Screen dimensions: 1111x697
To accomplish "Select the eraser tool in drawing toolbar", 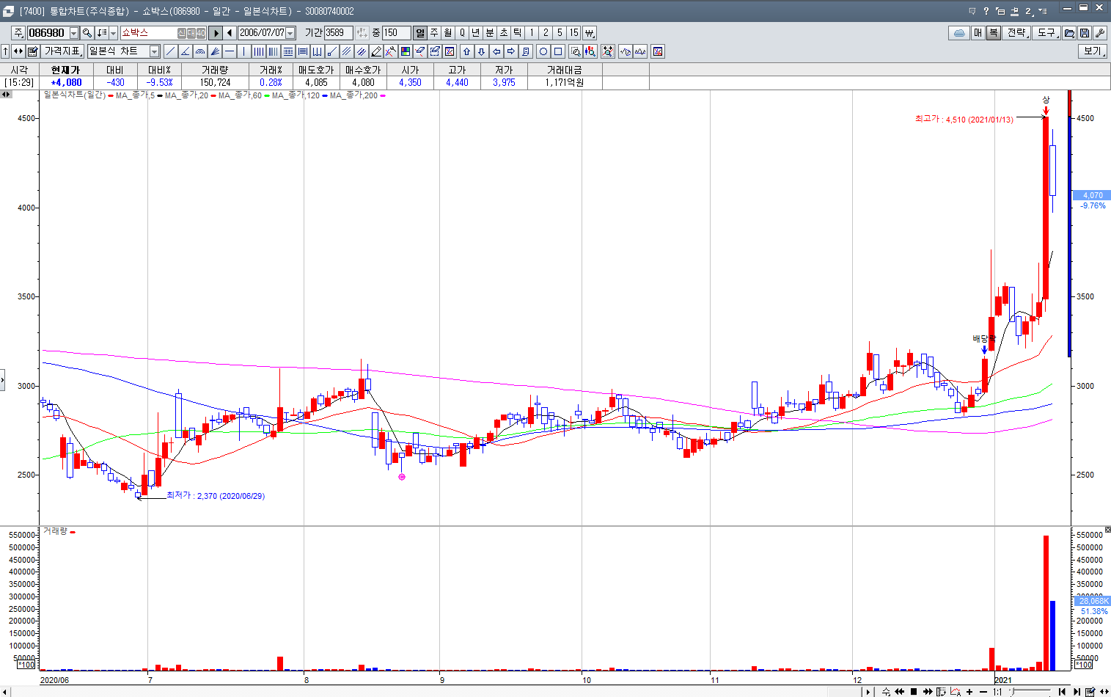I will coord(420,51).
